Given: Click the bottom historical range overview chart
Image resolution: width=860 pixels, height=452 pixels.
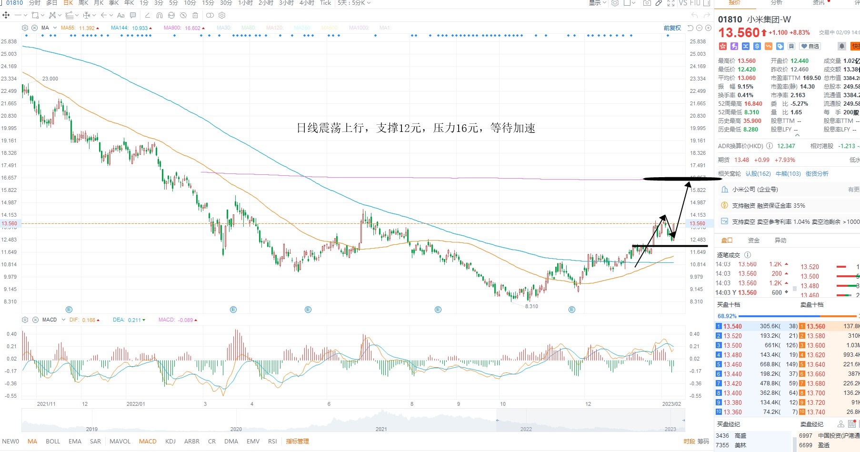Looking at the screenshot, I should [x=353, y=421].
